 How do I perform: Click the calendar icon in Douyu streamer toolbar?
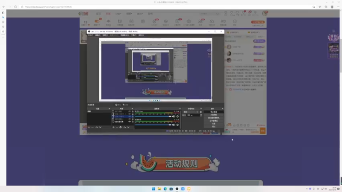point(131,21)
